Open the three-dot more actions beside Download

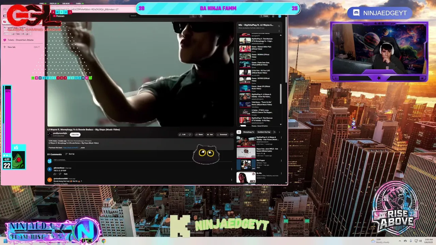[232, 134]
